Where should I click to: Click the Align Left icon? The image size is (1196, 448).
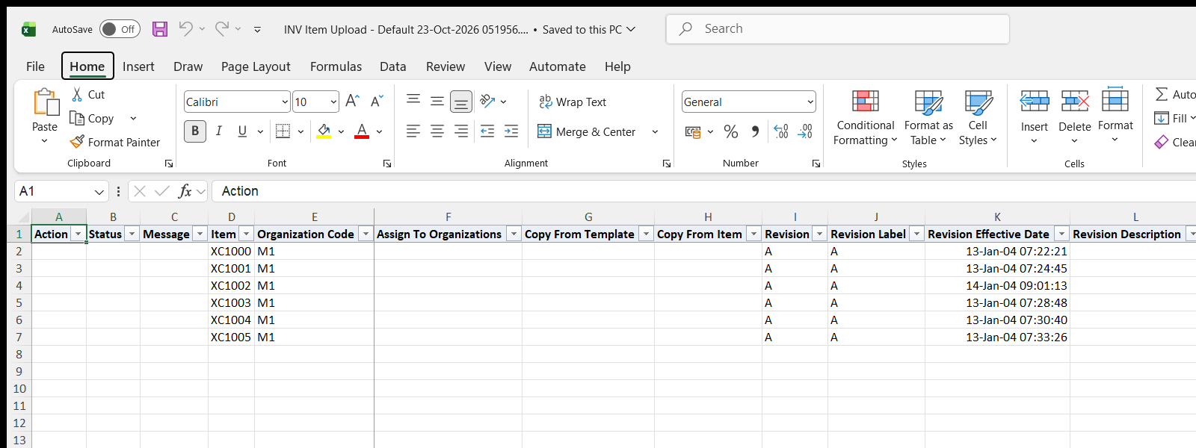pyautogui.click(x=413, y=131)
